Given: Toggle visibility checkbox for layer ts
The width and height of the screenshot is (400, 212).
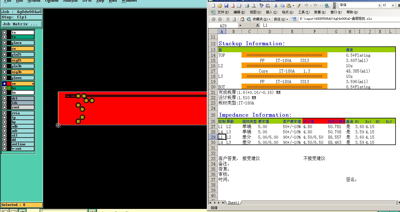Looking at the screenshot, I should [x=4, y=37].
